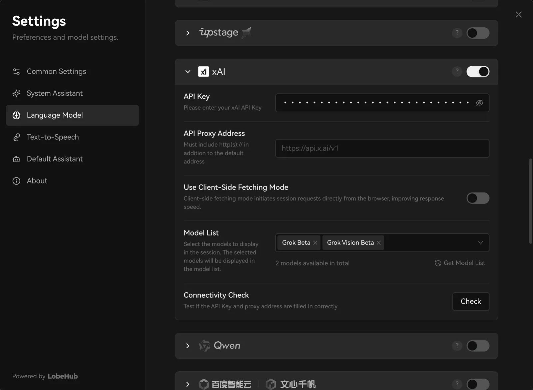
Task: Click the xAI logo icon
Action: (204, 72)
